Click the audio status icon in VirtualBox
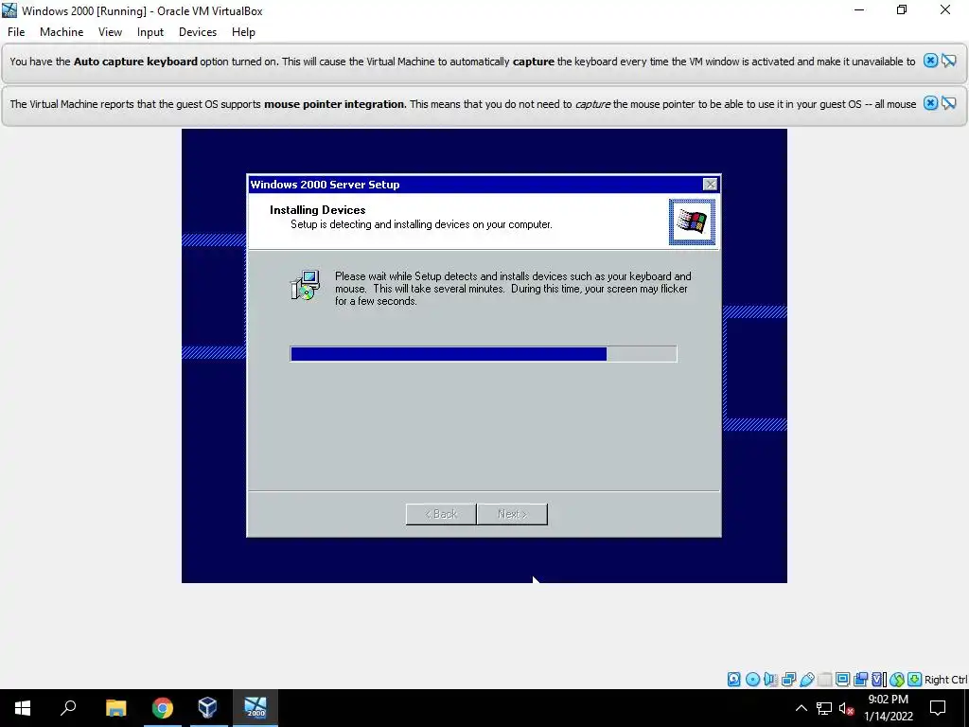This screenshot has width=969, height=727. pos(770,680)
